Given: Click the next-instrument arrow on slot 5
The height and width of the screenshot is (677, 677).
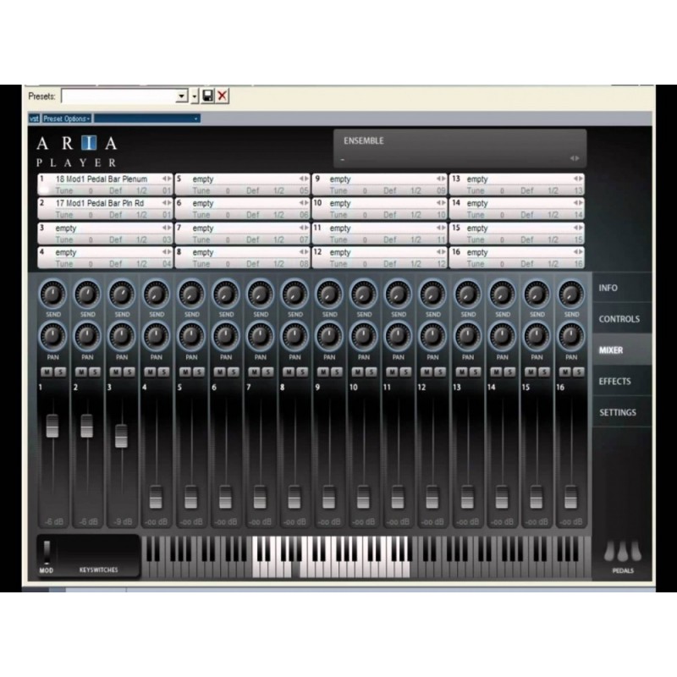Looking at the screenshot, I should click(x=305, y=179).
